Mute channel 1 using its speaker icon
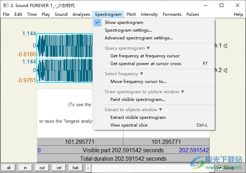The height and width of the screenshot is (173, 246). coord(226,46)
